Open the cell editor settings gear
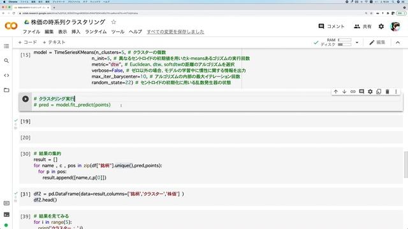The image size is (408, 229). (370, 92)
